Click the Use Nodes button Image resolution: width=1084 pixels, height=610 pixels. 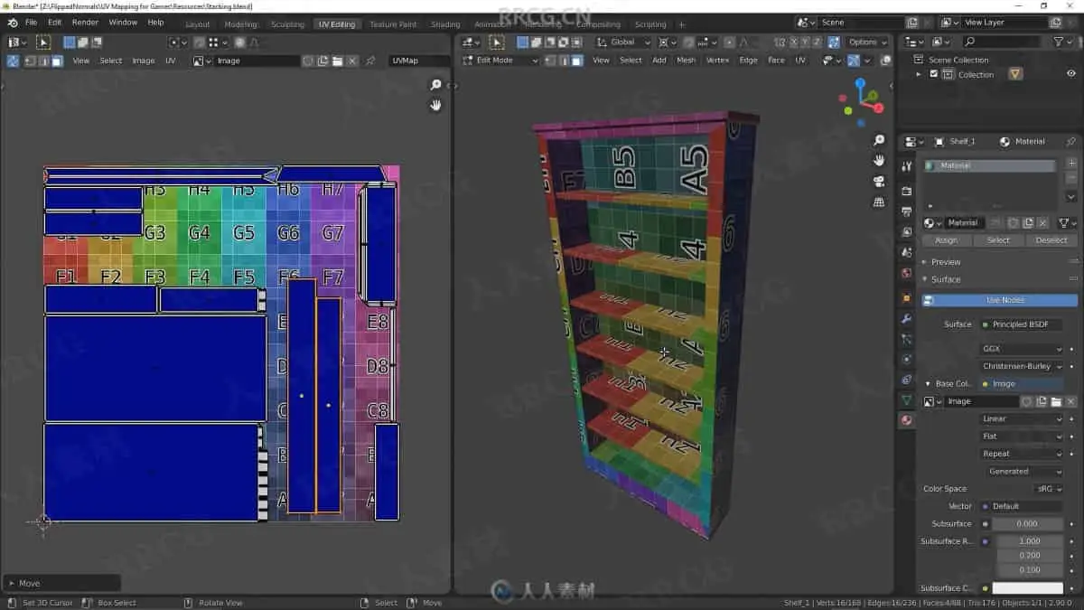(x=1000, y=300)
